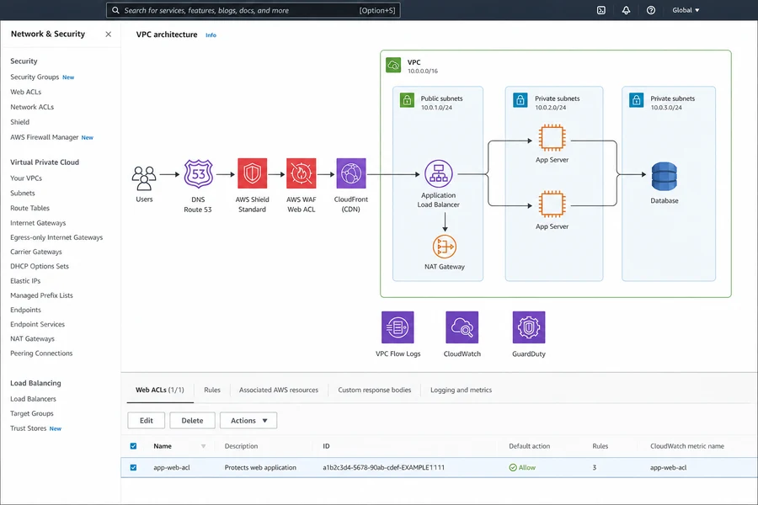Viewport: 758px width, 505px height.
Task: Select the lower App Server icon
Action: click(552, 204)
